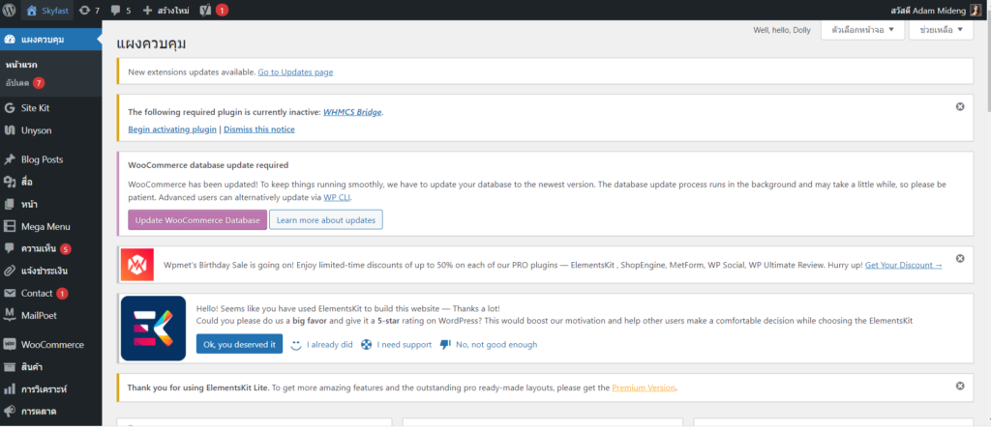This screenshot has width=991, height=429.
Task: Click Ok, you deserved it button
Action: pyautogui.click(x=240, y=345)
